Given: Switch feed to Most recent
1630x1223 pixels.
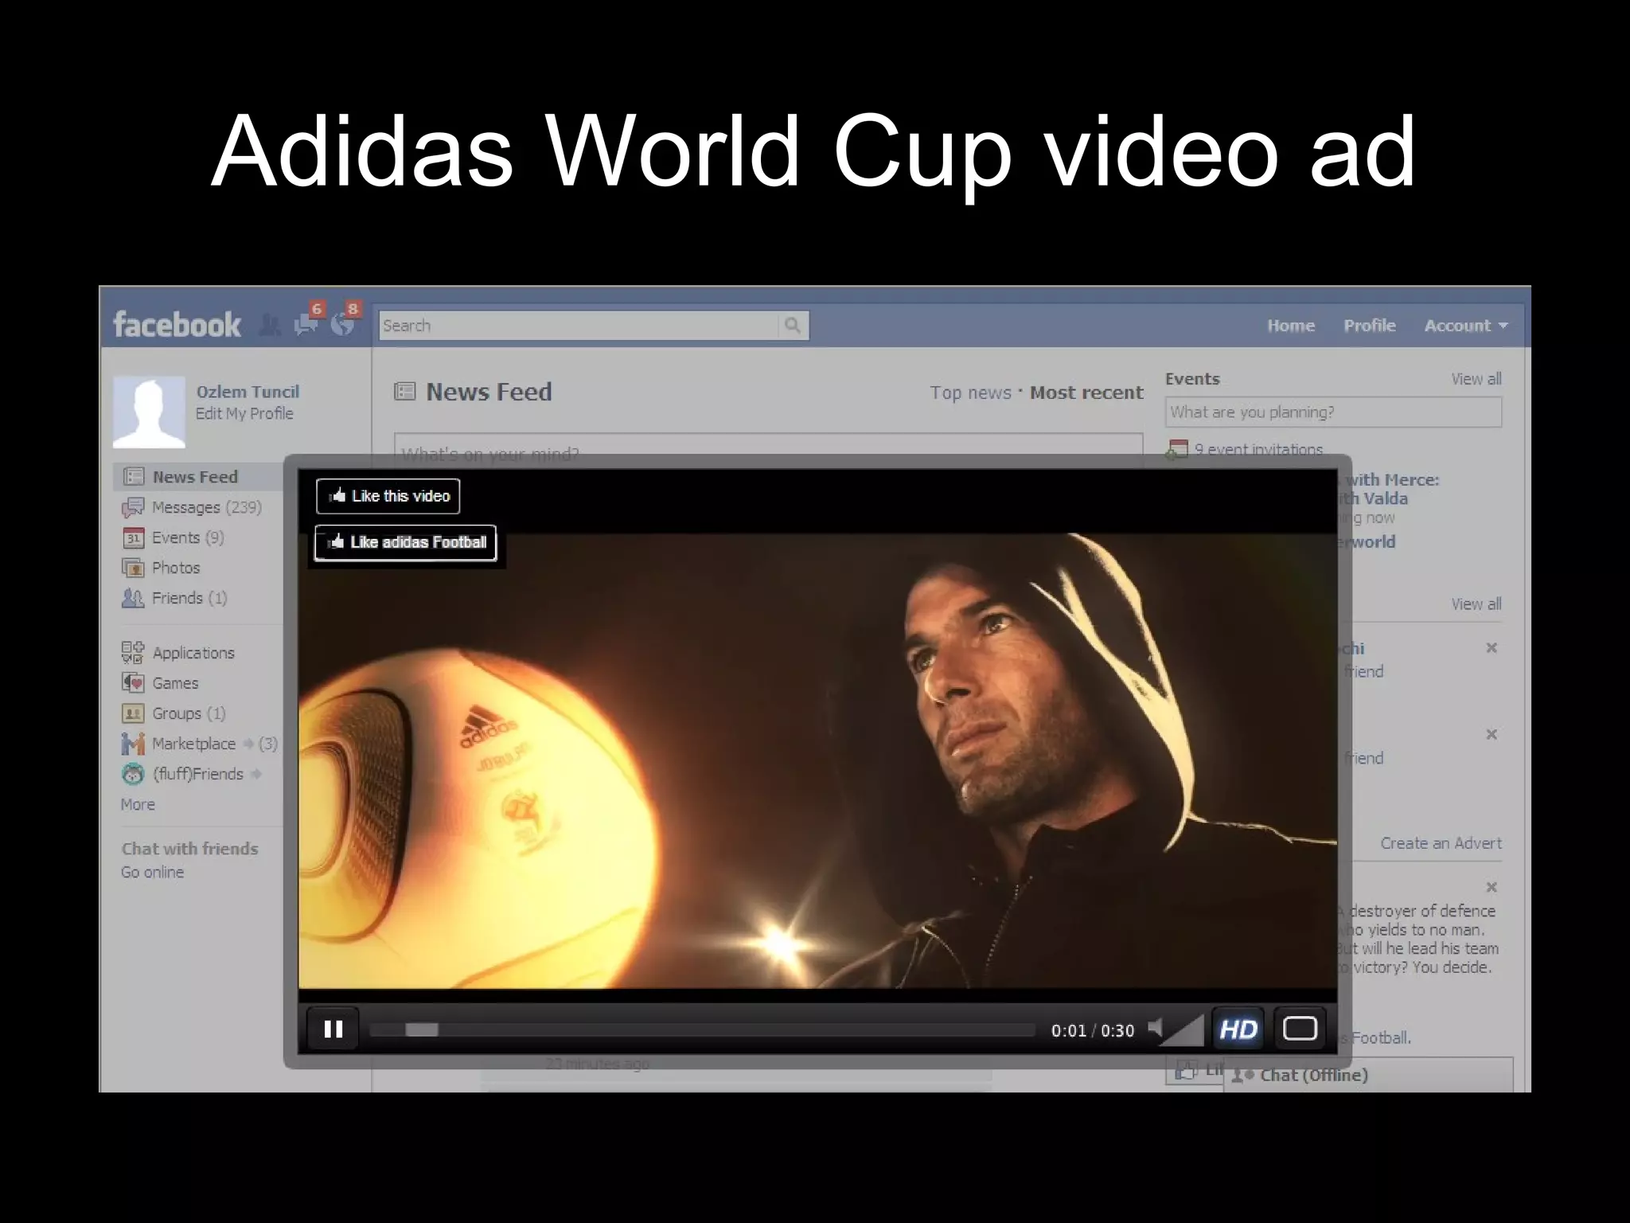Looking at the screenshot, I should pyautogui.click(x=1086, y=393).
